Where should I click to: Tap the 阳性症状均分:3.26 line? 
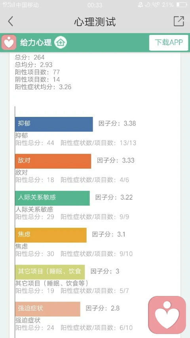coord(43,87)
